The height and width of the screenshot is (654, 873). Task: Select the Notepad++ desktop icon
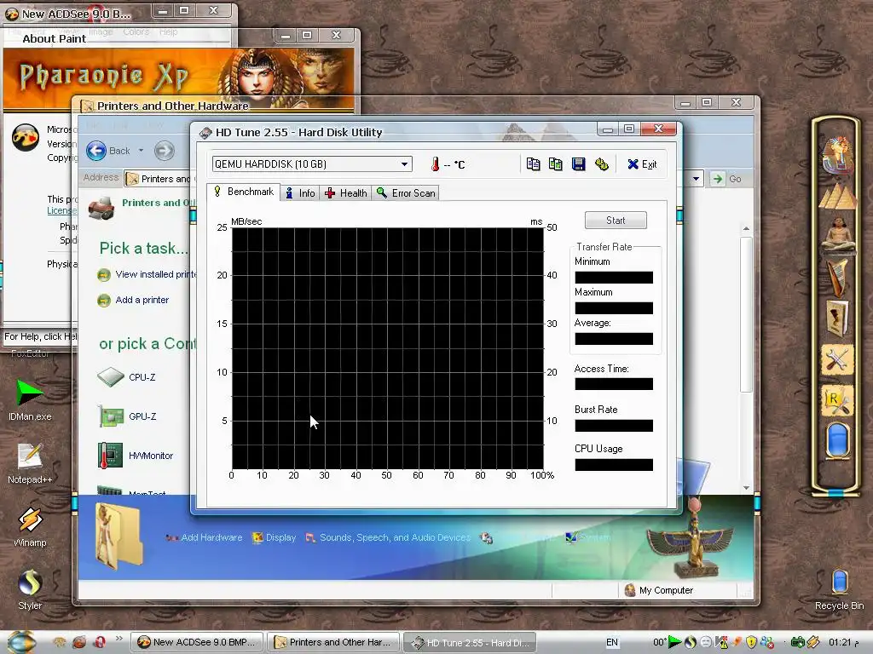(x=30, y=463)
